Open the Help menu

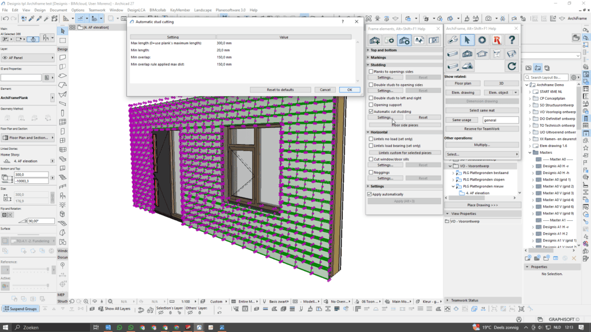click(x=254, y=10)
